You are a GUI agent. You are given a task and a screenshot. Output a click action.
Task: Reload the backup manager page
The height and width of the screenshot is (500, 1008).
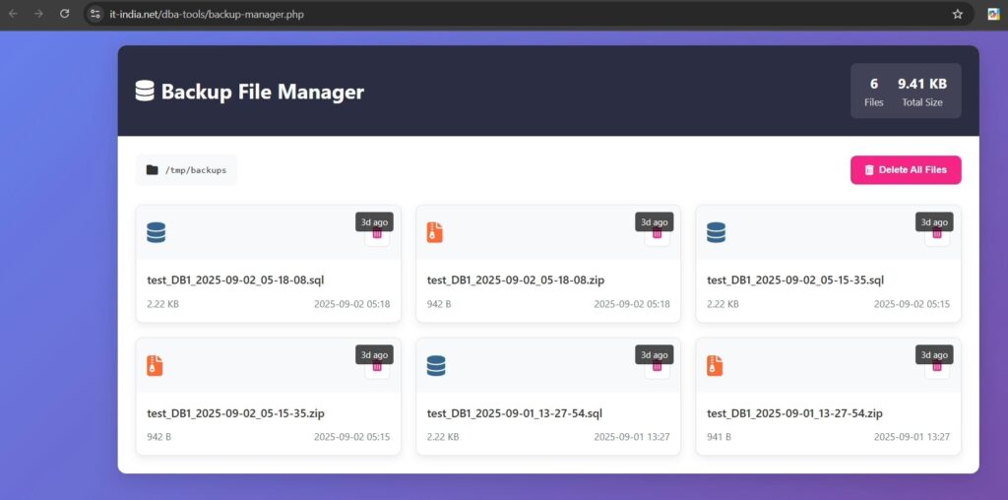coord(64,14)
